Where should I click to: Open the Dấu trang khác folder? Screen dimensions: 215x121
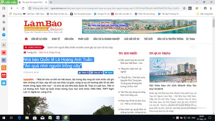coord(205,14)
